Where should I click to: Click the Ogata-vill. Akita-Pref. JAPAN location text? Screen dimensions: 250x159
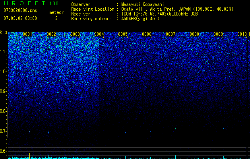[177, 9]
